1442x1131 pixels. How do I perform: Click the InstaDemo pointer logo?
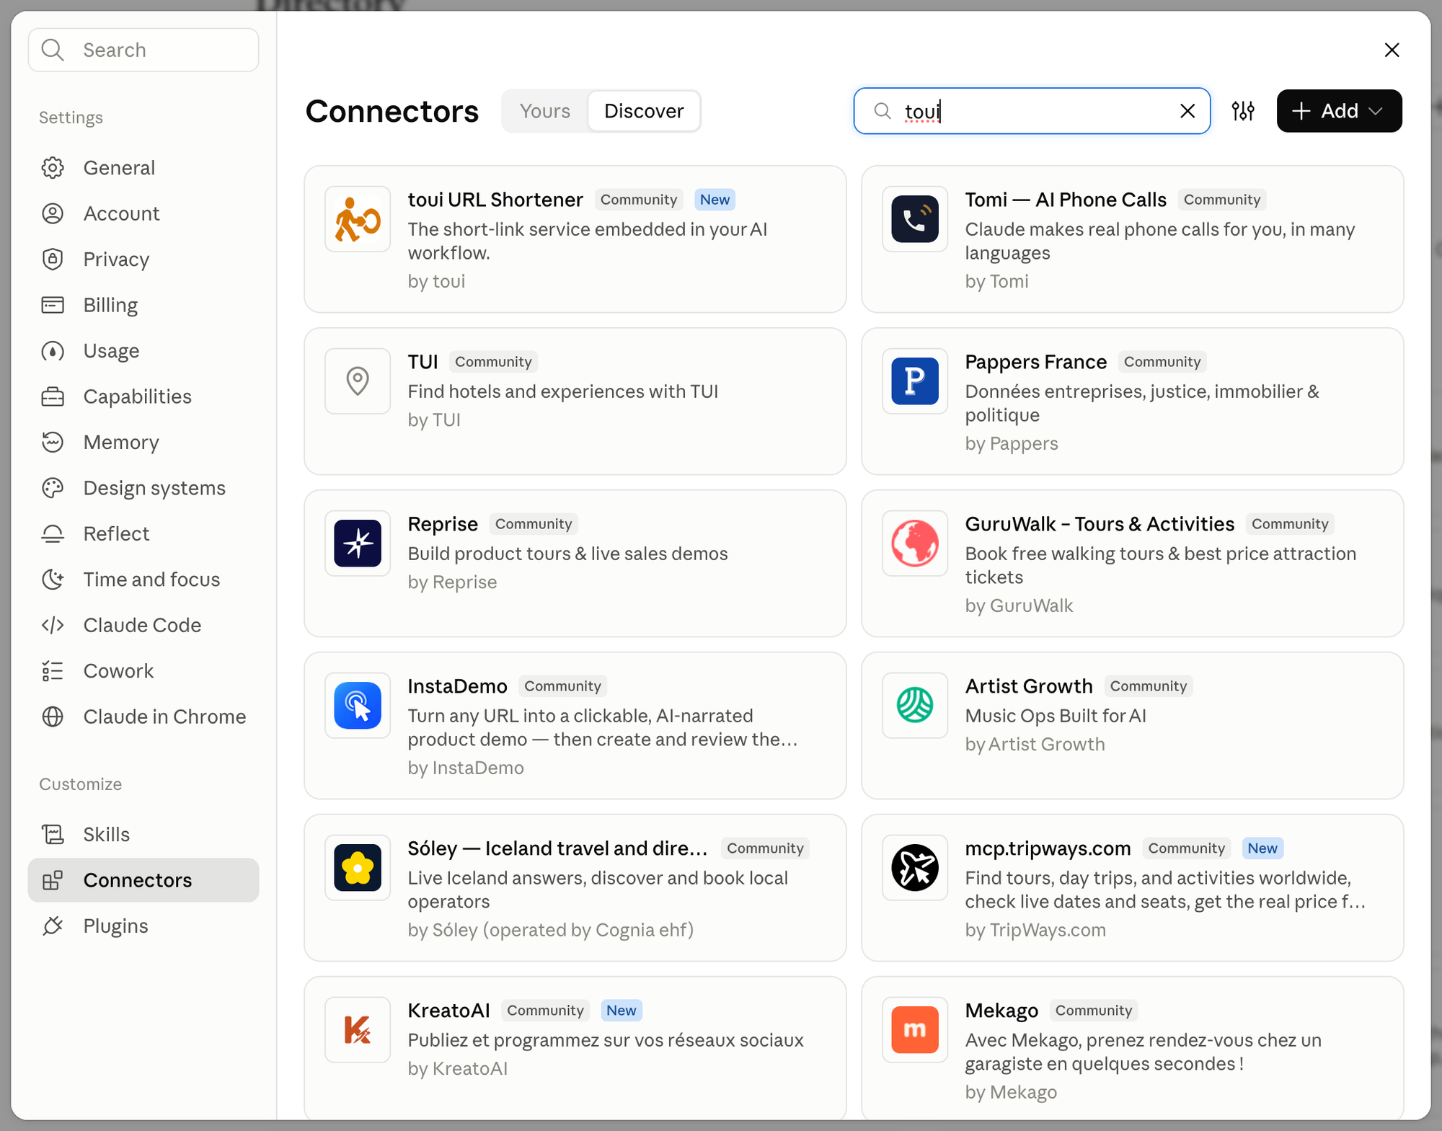coord(358,706)
